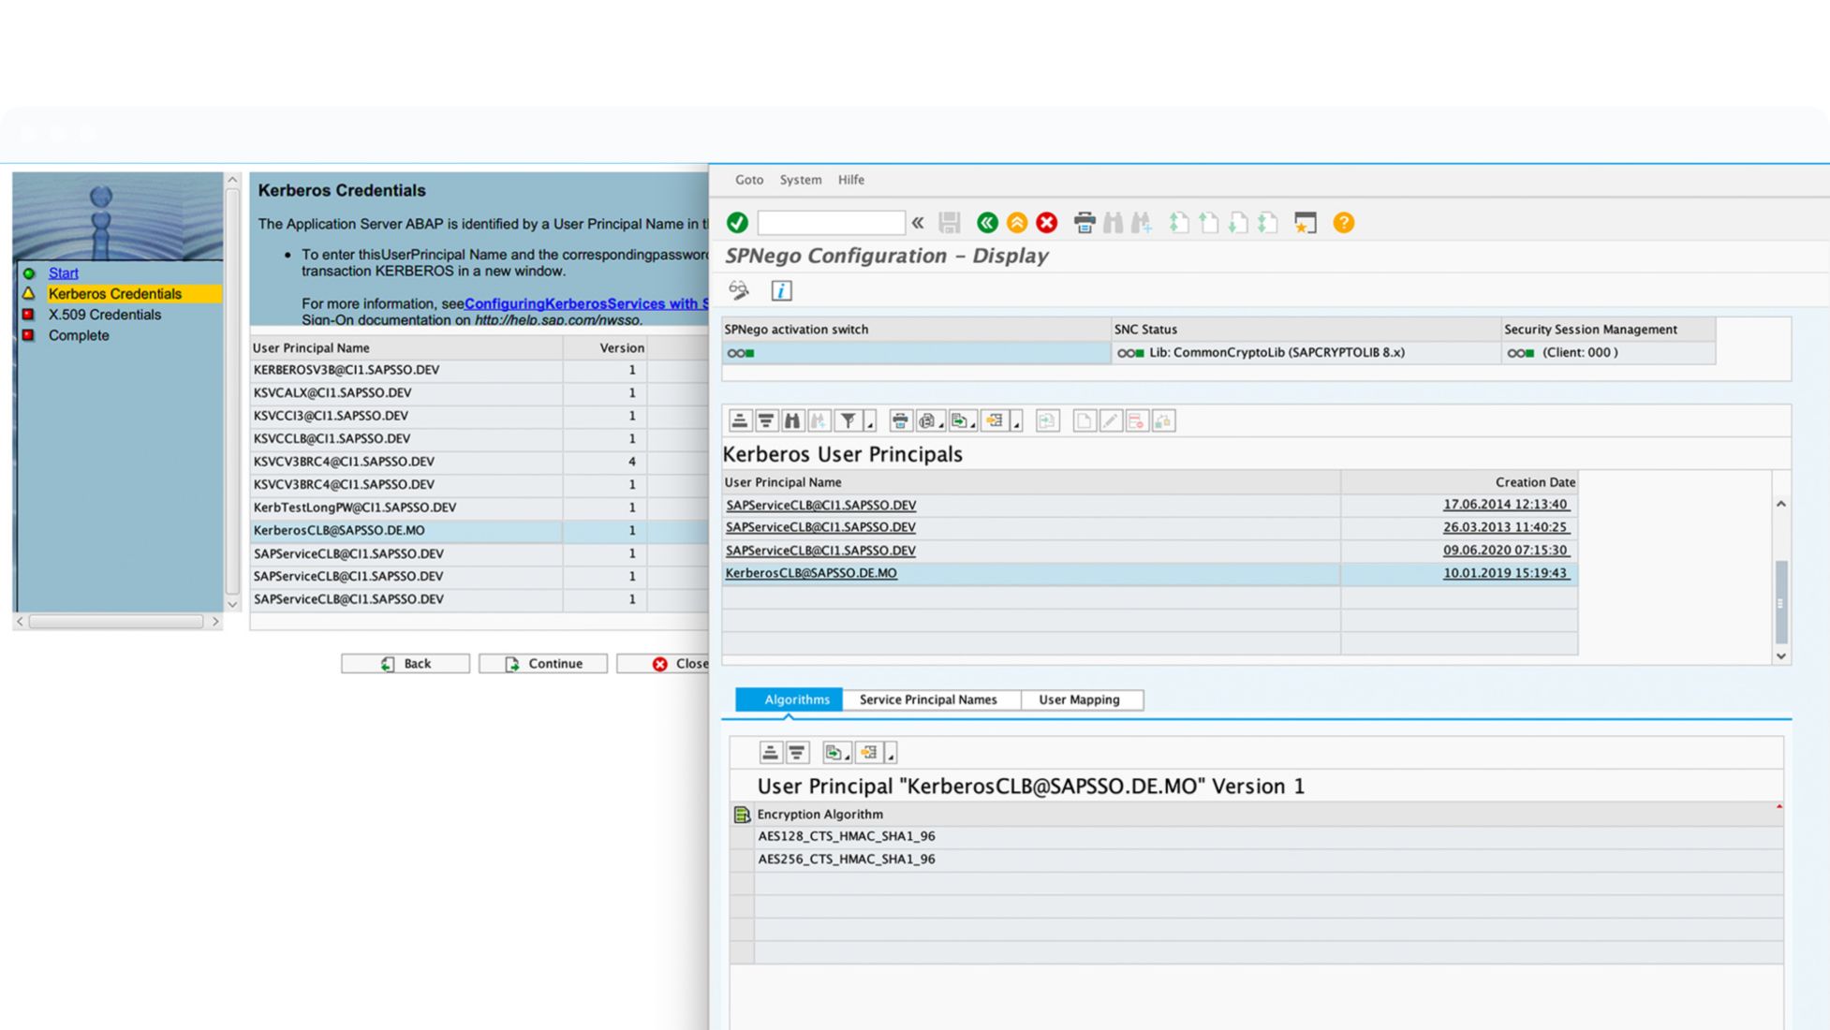This screenshot has width=1830, height=1030.
Task: Switch to the Service Principal Names tab
Action: point(927,699)
